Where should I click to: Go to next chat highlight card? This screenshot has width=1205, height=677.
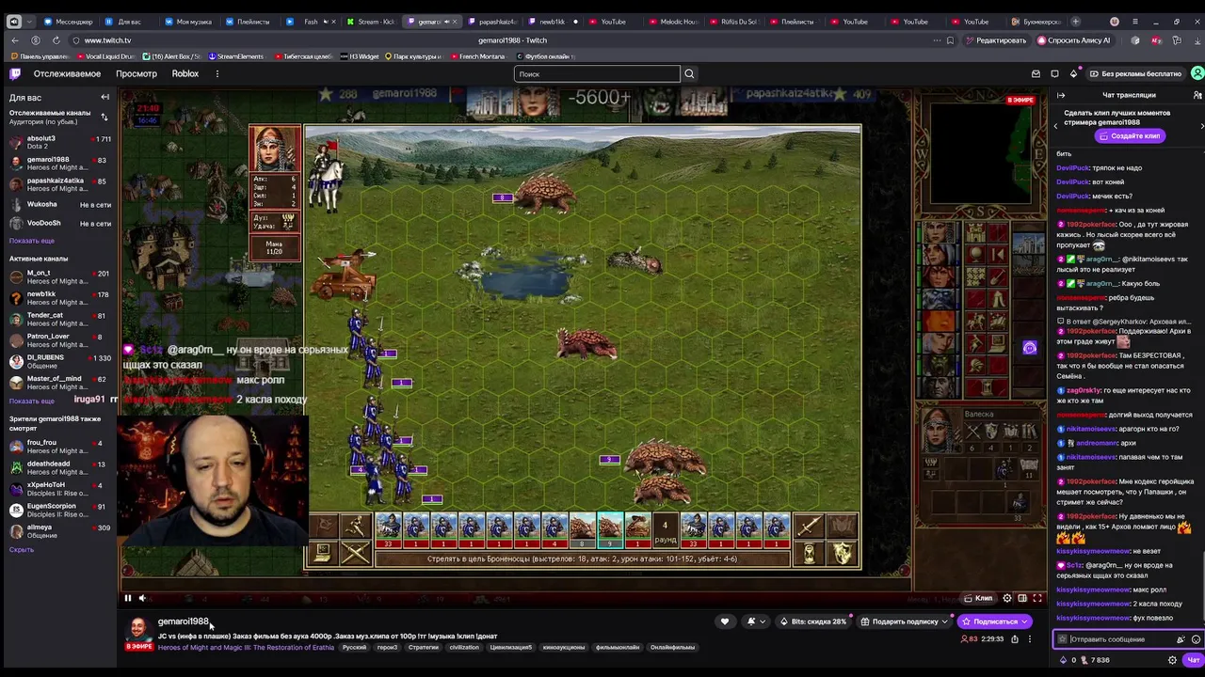tap(1201, 125)
